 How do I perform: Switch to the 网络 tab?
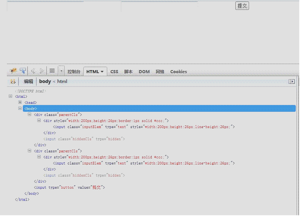click(x=160, y=72)
